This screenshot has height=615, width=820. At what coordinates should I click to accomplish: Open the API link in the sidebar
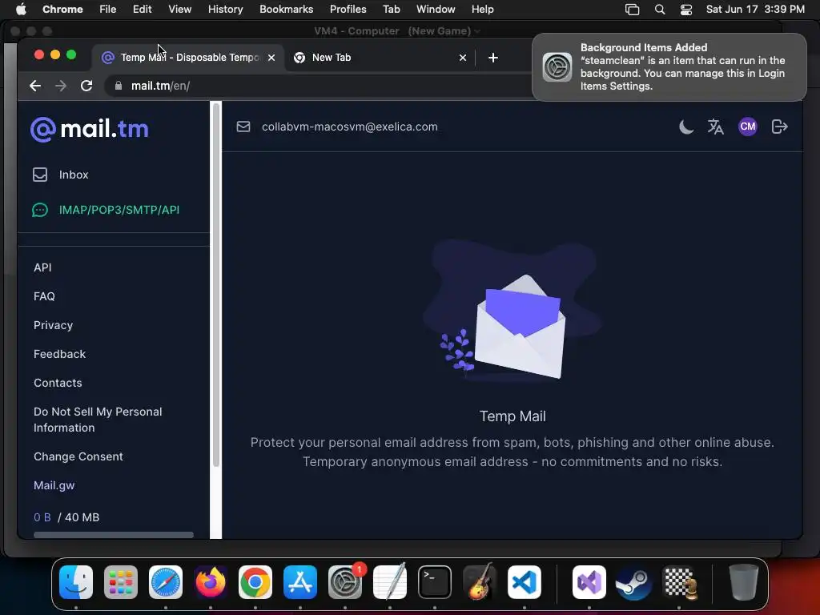tap(42, 267)
